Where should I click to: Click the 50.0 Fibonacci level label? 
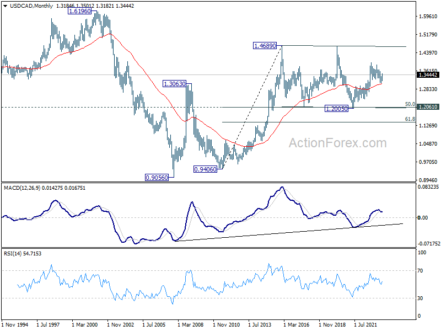[410, 104]
